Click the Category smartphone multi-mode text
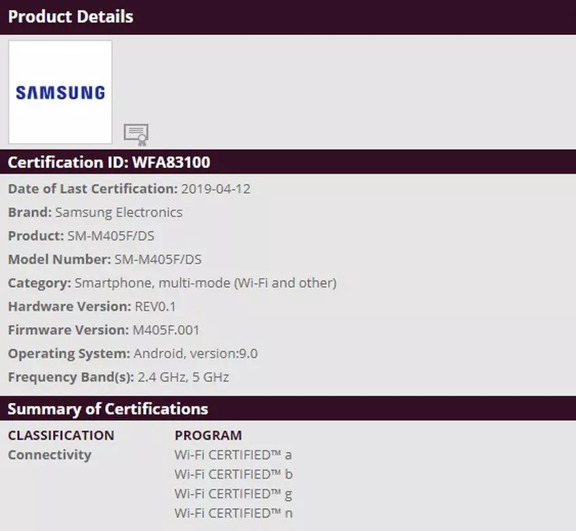Screen dimensions: 576x531 pyautogui.click(x=205, y=283)
